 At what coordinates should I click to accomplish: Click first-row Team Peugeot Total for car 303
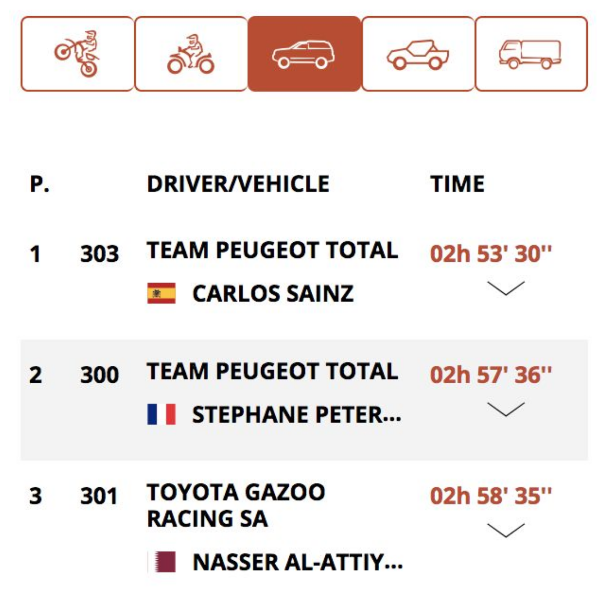pyautogui.click(x=273, y=250)
